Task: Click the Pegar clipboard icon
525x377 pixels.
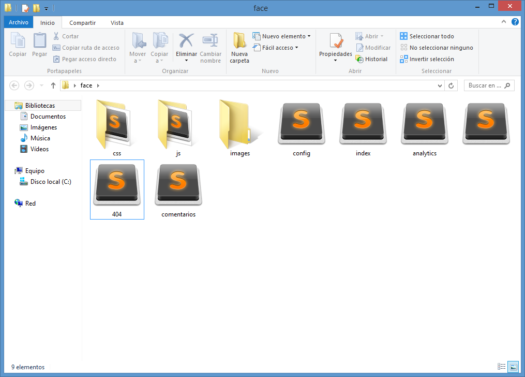Action: [x=39, y=41]
